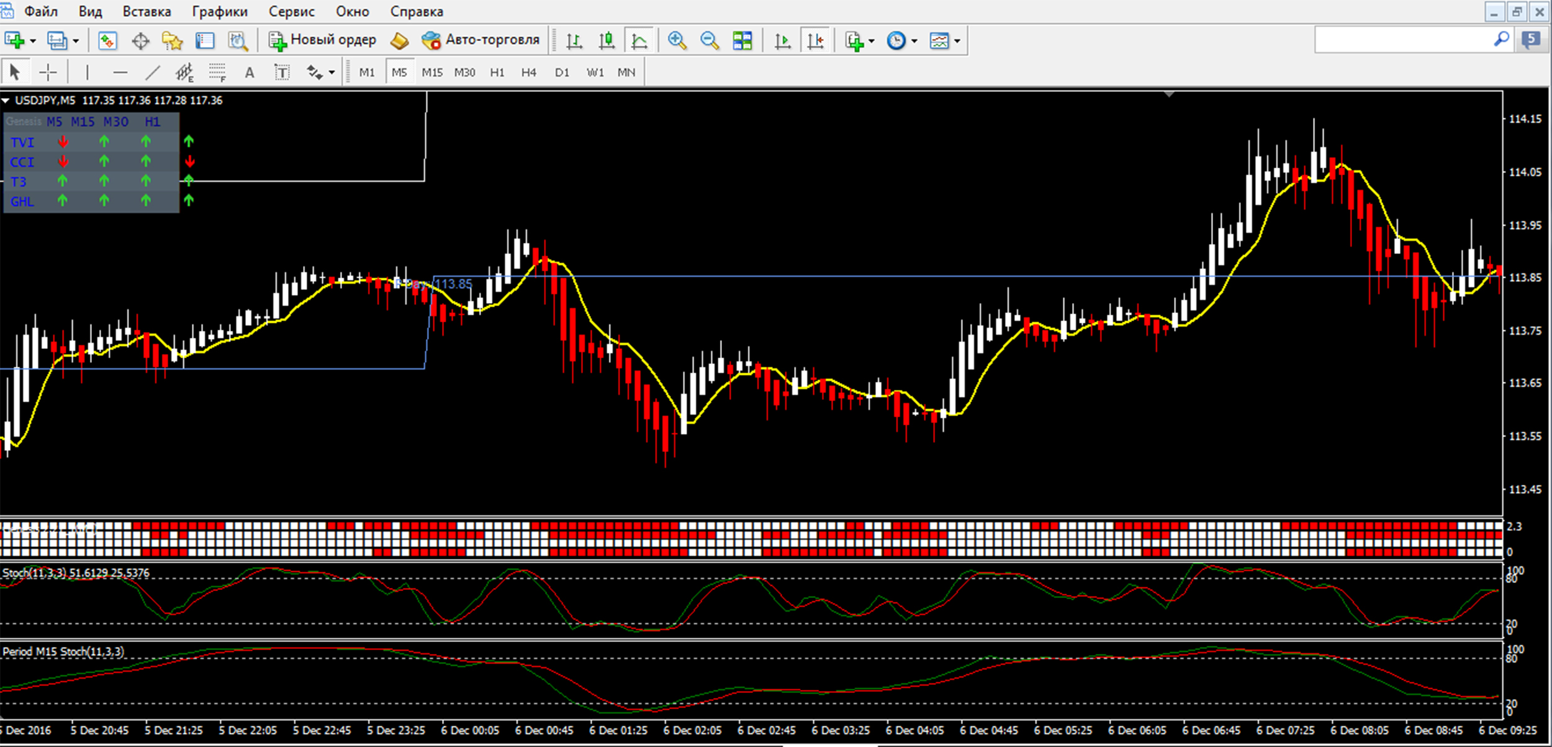The height and width of the screenshot is (747, 1552).
Task: Toggle chart shift from right border
Action: [815, 41]
